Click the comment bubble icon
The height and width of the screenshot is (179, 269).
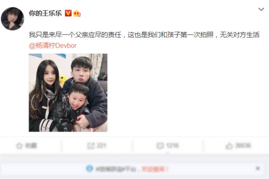tap(160, 146)
